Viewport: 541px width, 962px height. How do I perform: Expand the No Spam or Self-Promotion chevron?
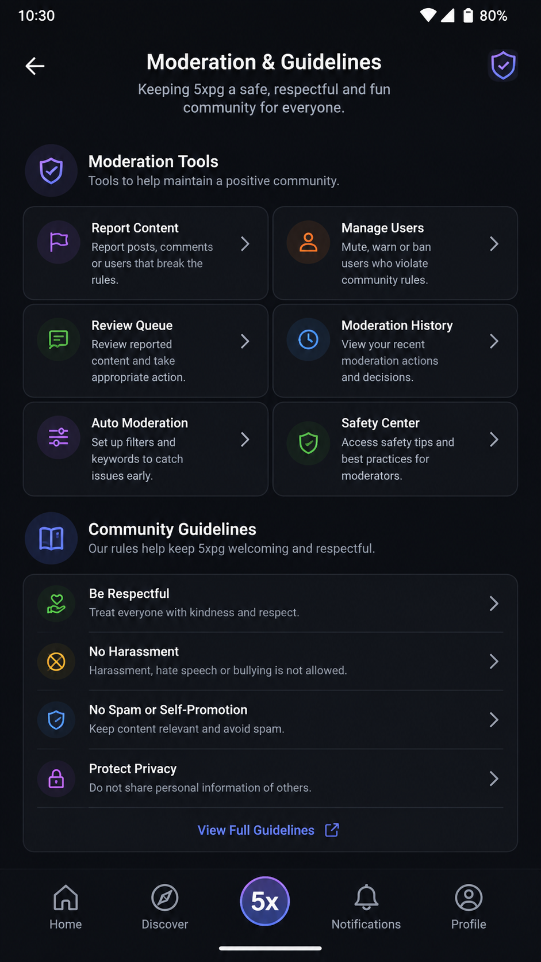pyautogui.click(x=494, y=720)
